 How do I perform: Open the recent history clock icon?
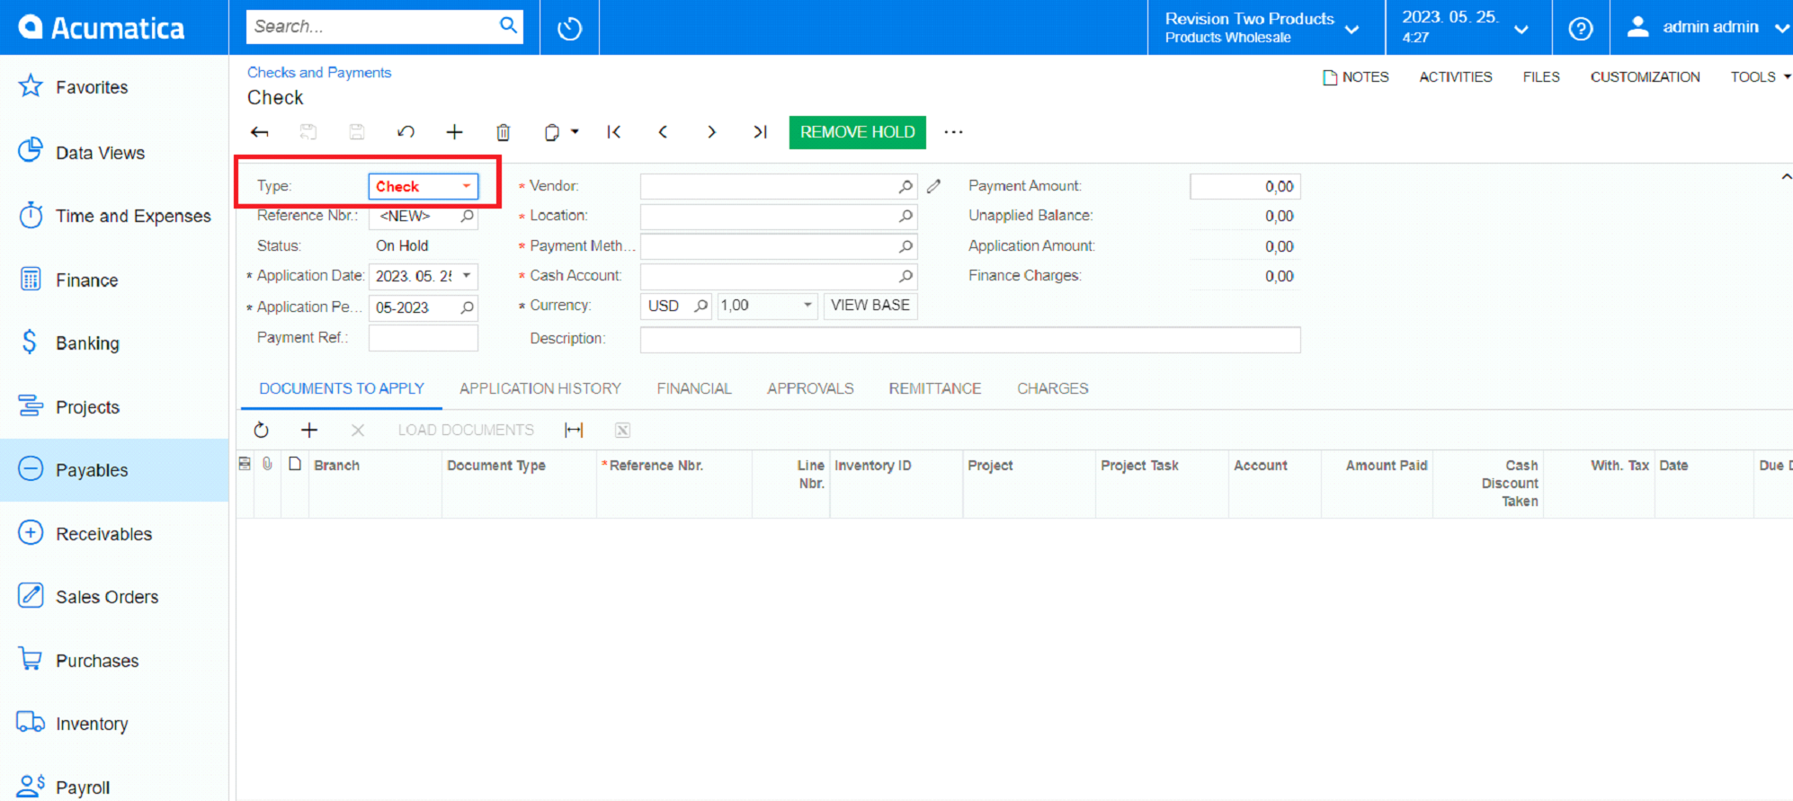569,28
